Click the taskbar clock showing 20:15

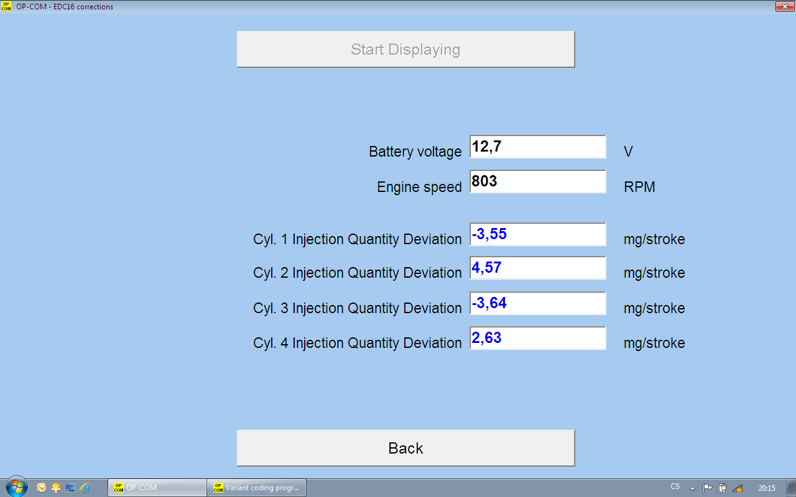767,488
